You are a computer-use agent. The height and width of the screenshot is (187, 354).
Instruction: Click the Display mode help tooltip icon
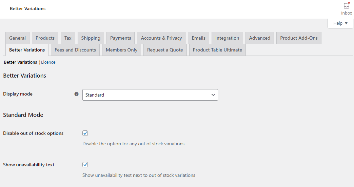pos(77,94)
